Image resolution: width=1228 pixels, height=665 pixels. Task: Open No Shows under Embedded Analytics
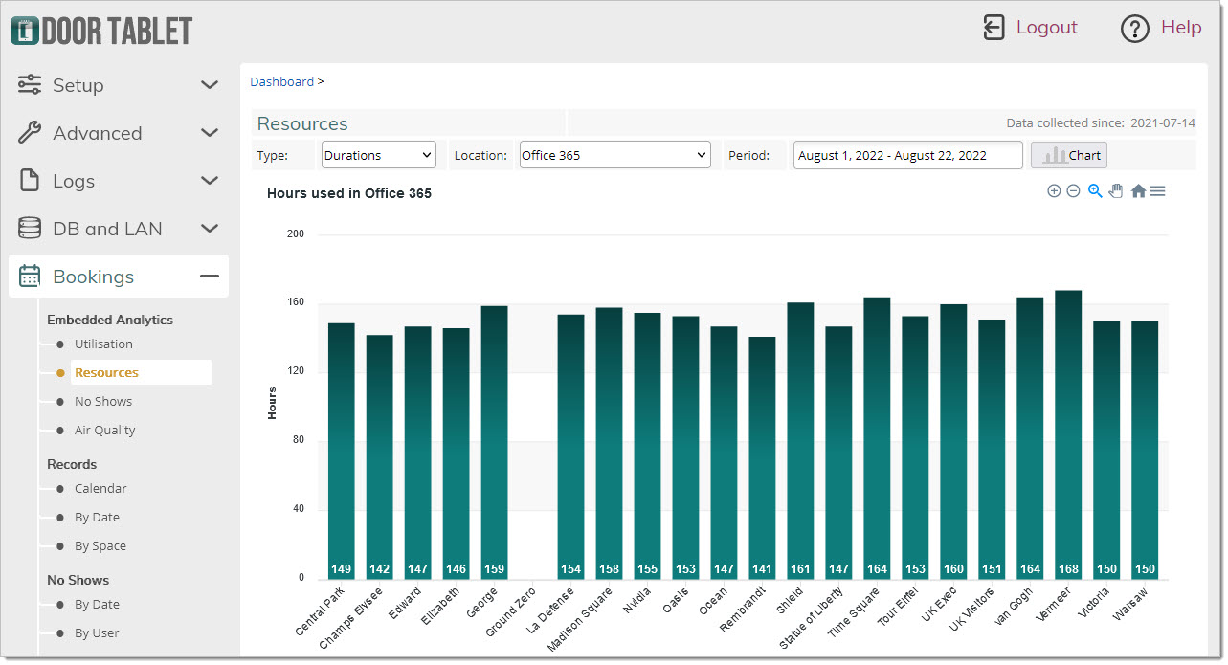(x=103, y=402)
